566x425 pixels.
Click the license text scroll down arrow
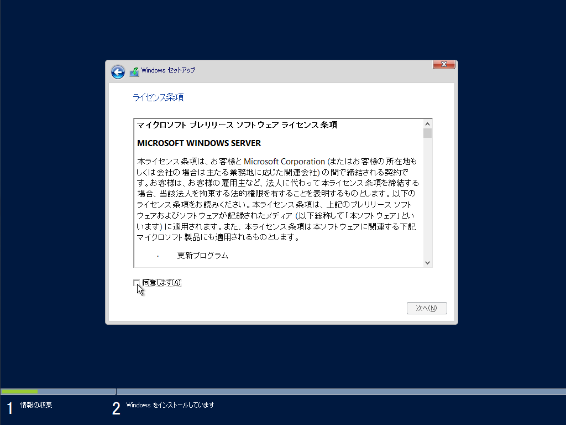pyautogui.click(x=427, y=263)
